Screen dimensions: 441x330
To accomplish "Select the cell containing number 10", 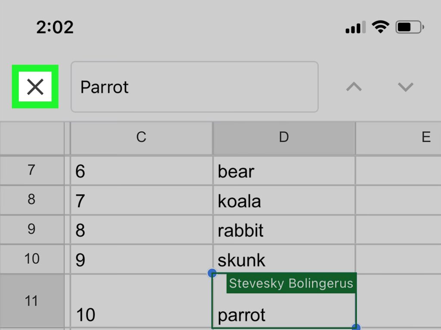I will [141, 314].
